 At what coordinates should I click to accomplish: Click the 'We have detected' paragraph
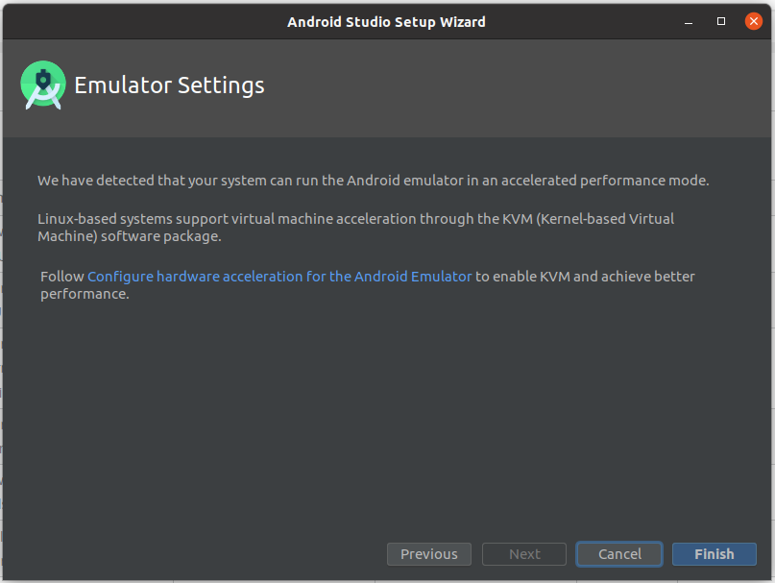(374, 181)
